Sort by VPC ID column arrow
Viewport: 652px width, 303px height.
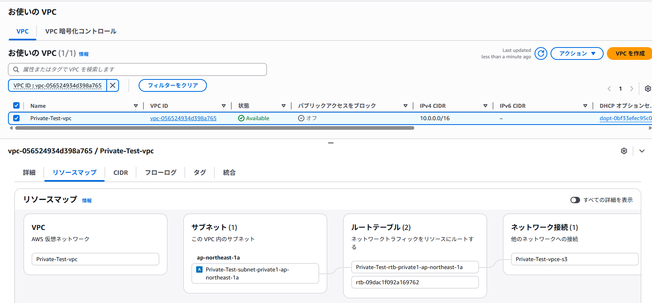click(224, 106)
